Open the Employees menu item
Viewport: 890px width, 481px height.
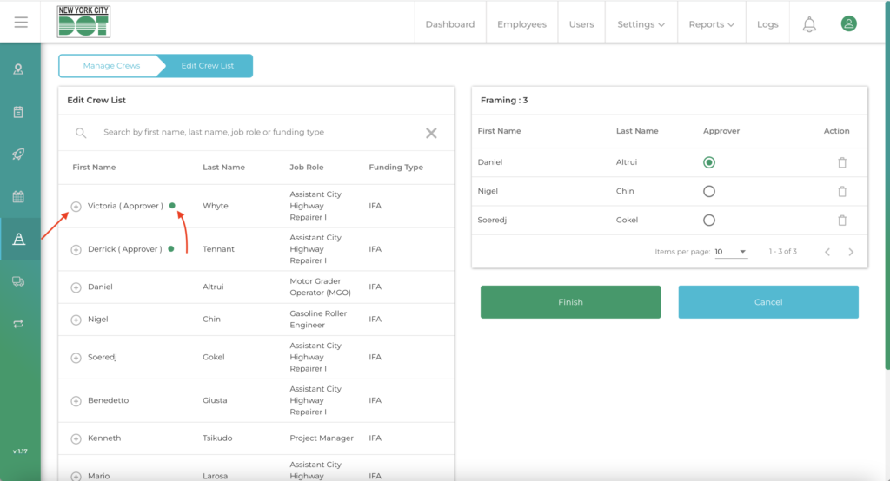coord(521,24)
